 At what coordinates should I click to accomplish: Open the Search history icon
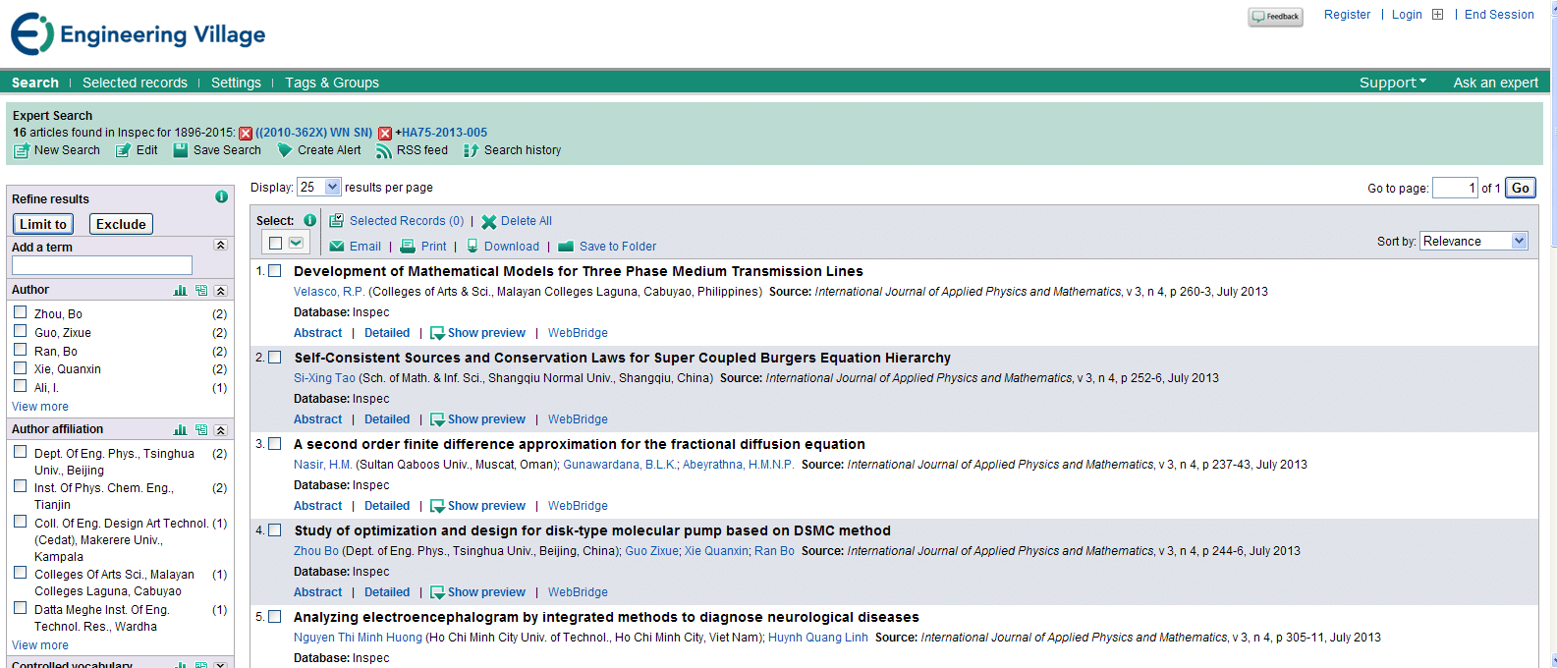(472, 150)
